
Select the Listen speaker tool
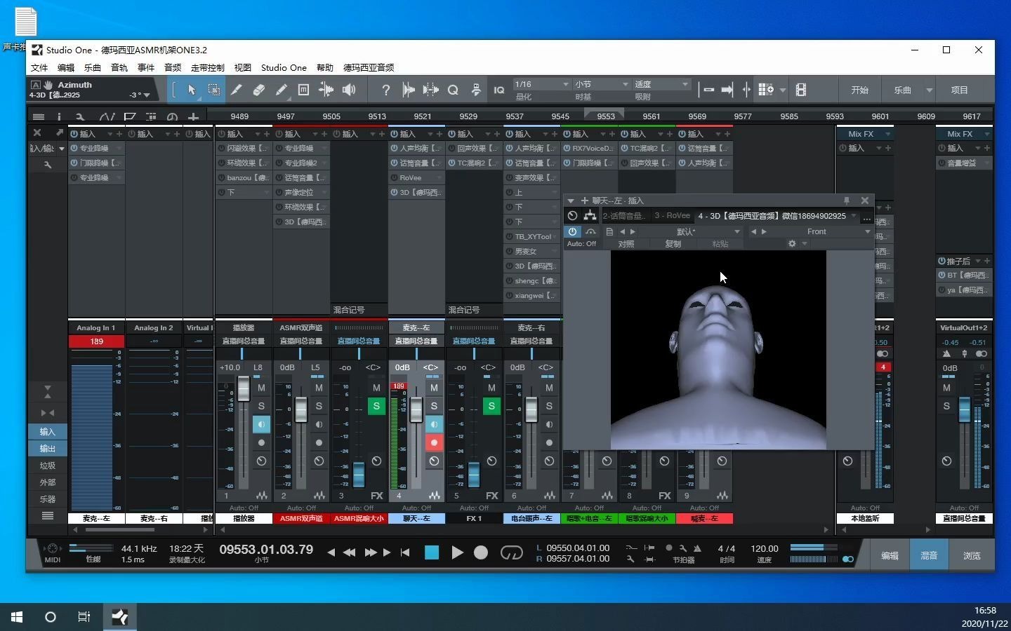point(349,90)
